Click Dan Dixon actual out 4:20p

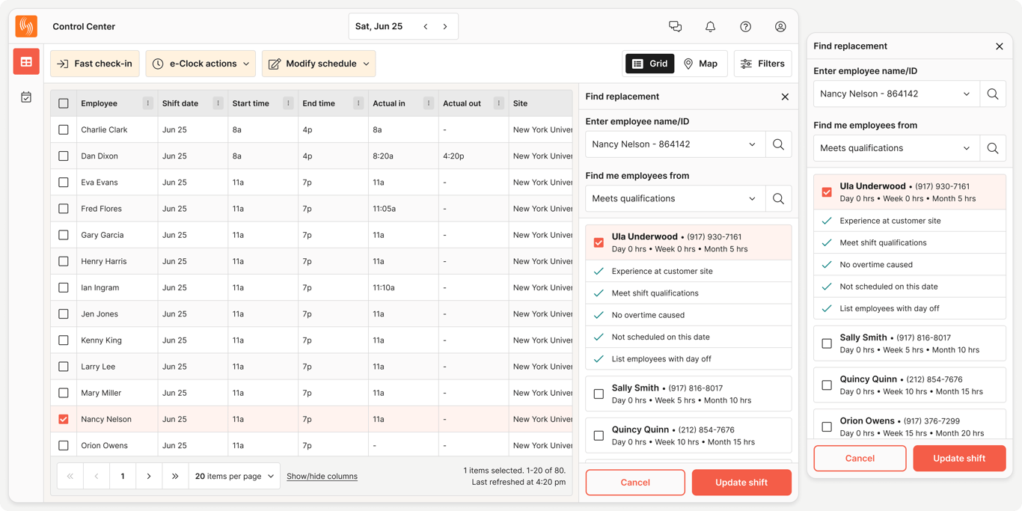[453, 156]
